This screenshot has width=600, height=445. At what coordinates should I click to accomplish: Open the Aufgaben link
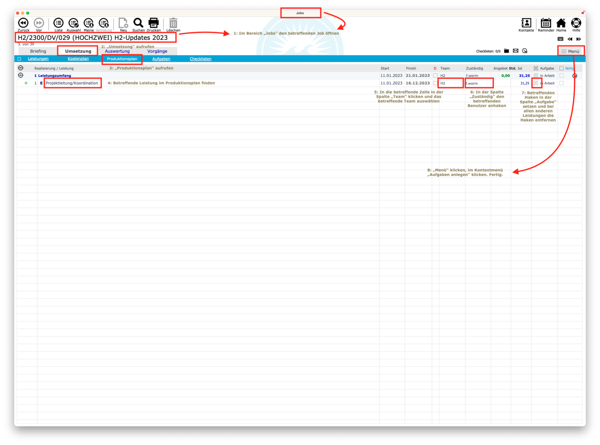tap(161, 59)
